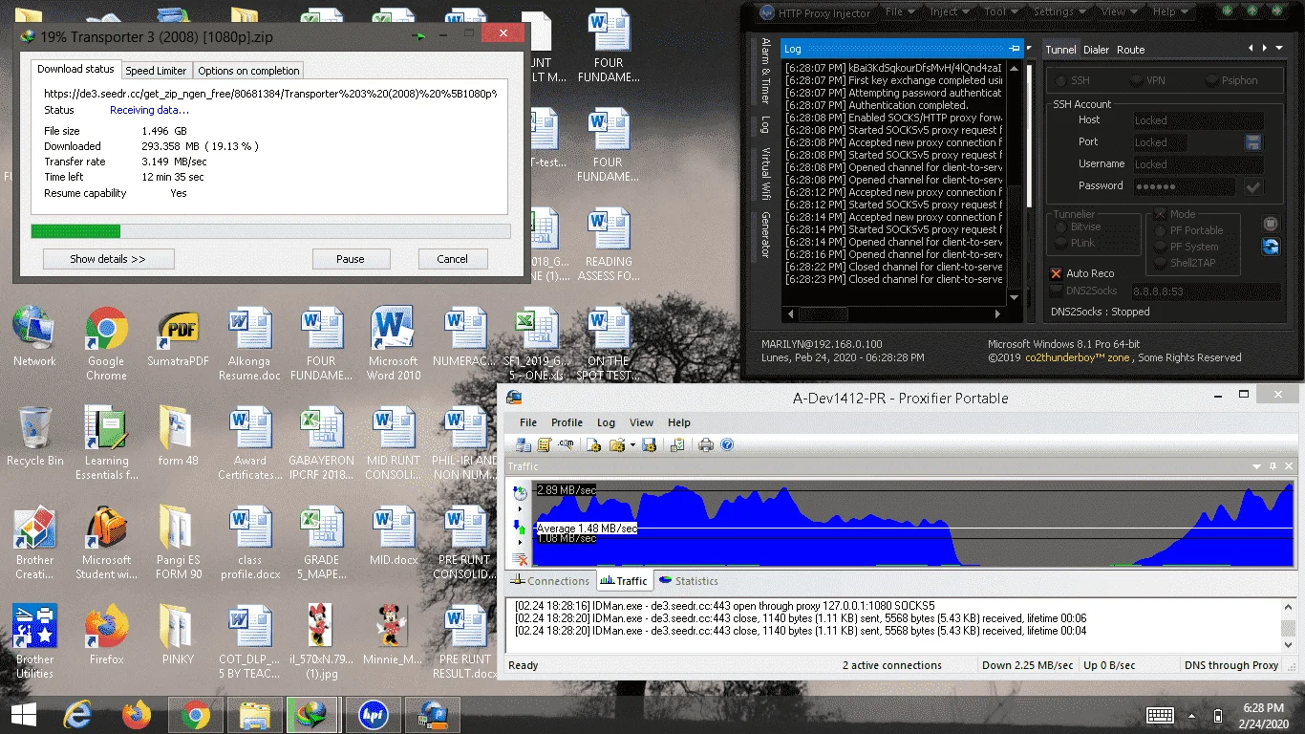The height and width of the screenshot is (734, 1305).
Task: Click the on-screen keyboard tray icon
Action: [1160, 715]
